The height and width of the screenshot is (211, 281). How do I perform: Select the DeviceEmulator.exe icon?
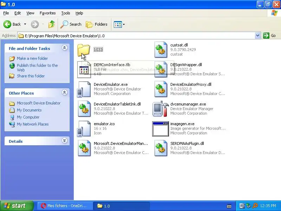(x=84, y=89)
